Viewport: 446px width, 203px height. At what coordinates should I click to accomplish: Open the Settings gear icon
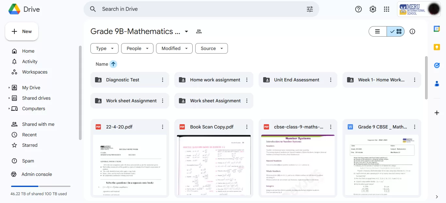click(x=373, y=9)
